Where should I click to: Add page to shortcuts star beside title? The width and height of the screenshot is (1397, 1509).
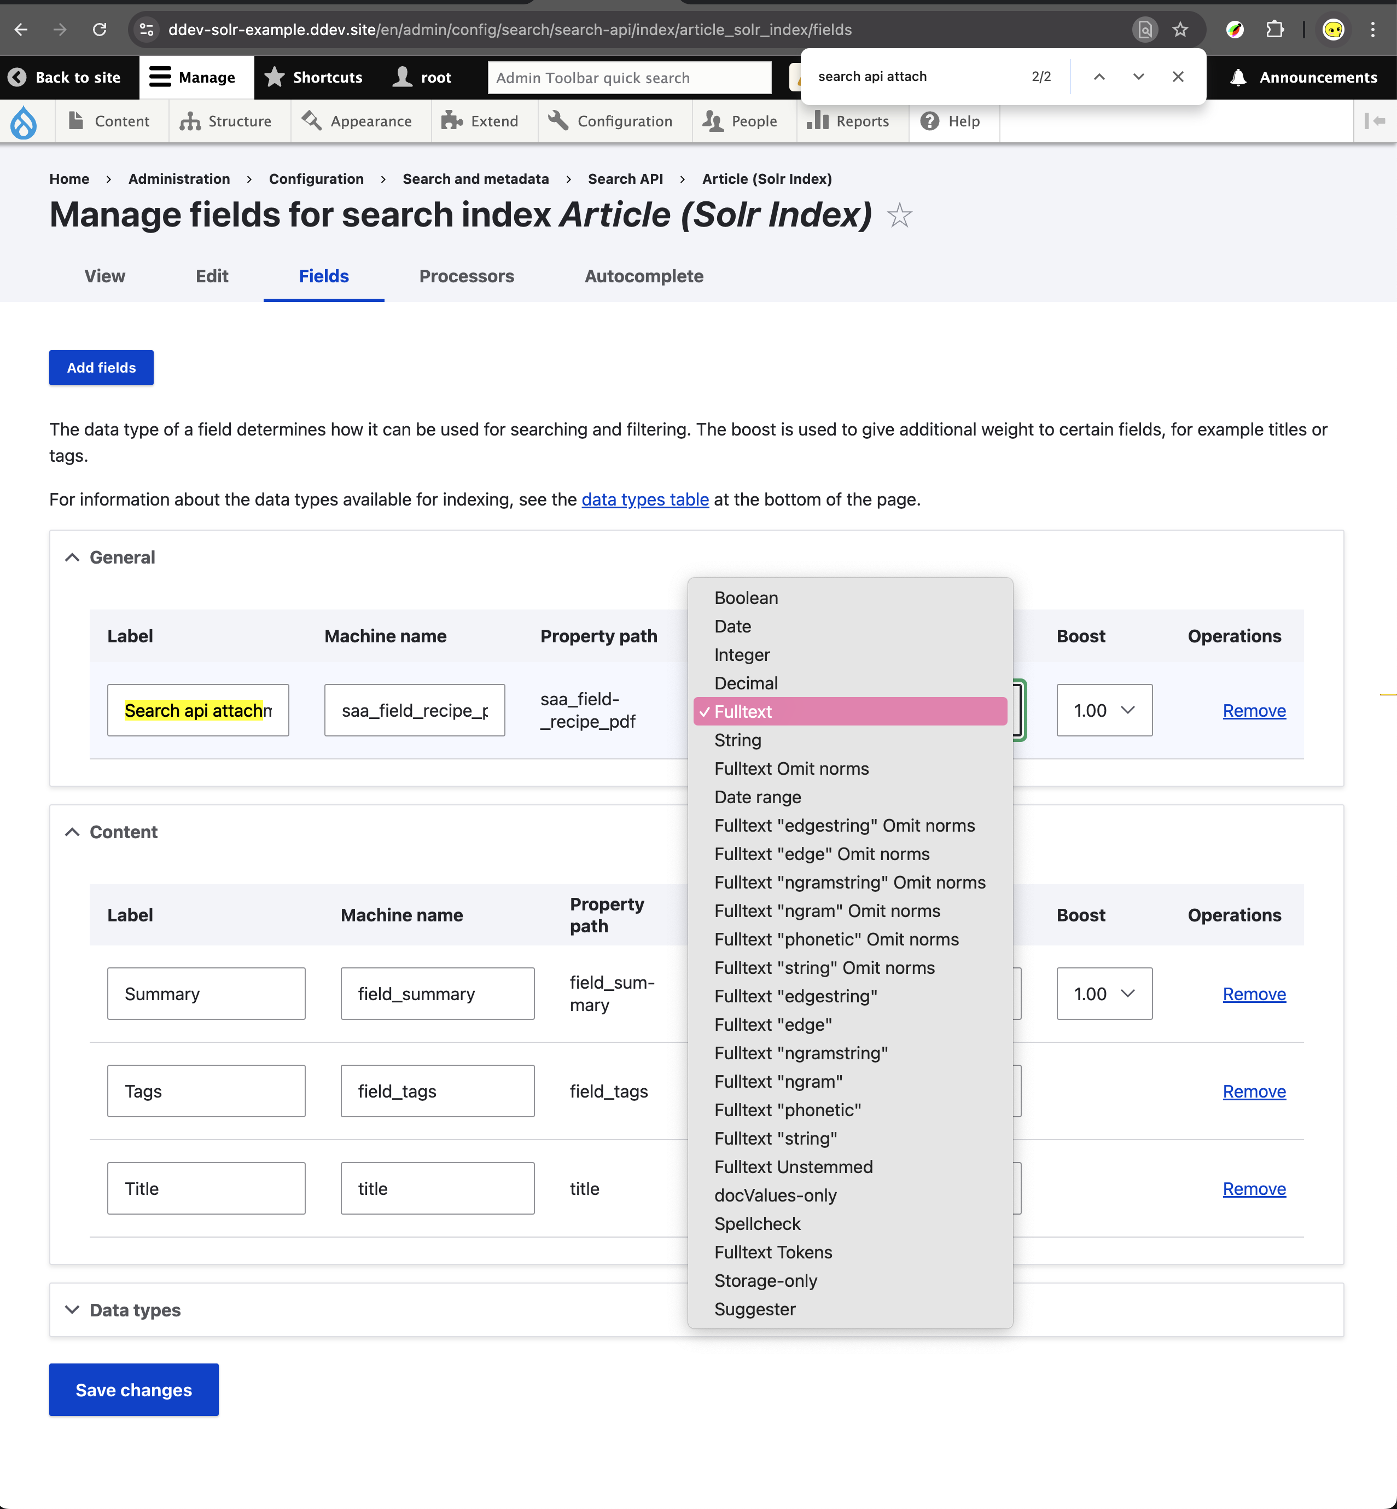899,216
